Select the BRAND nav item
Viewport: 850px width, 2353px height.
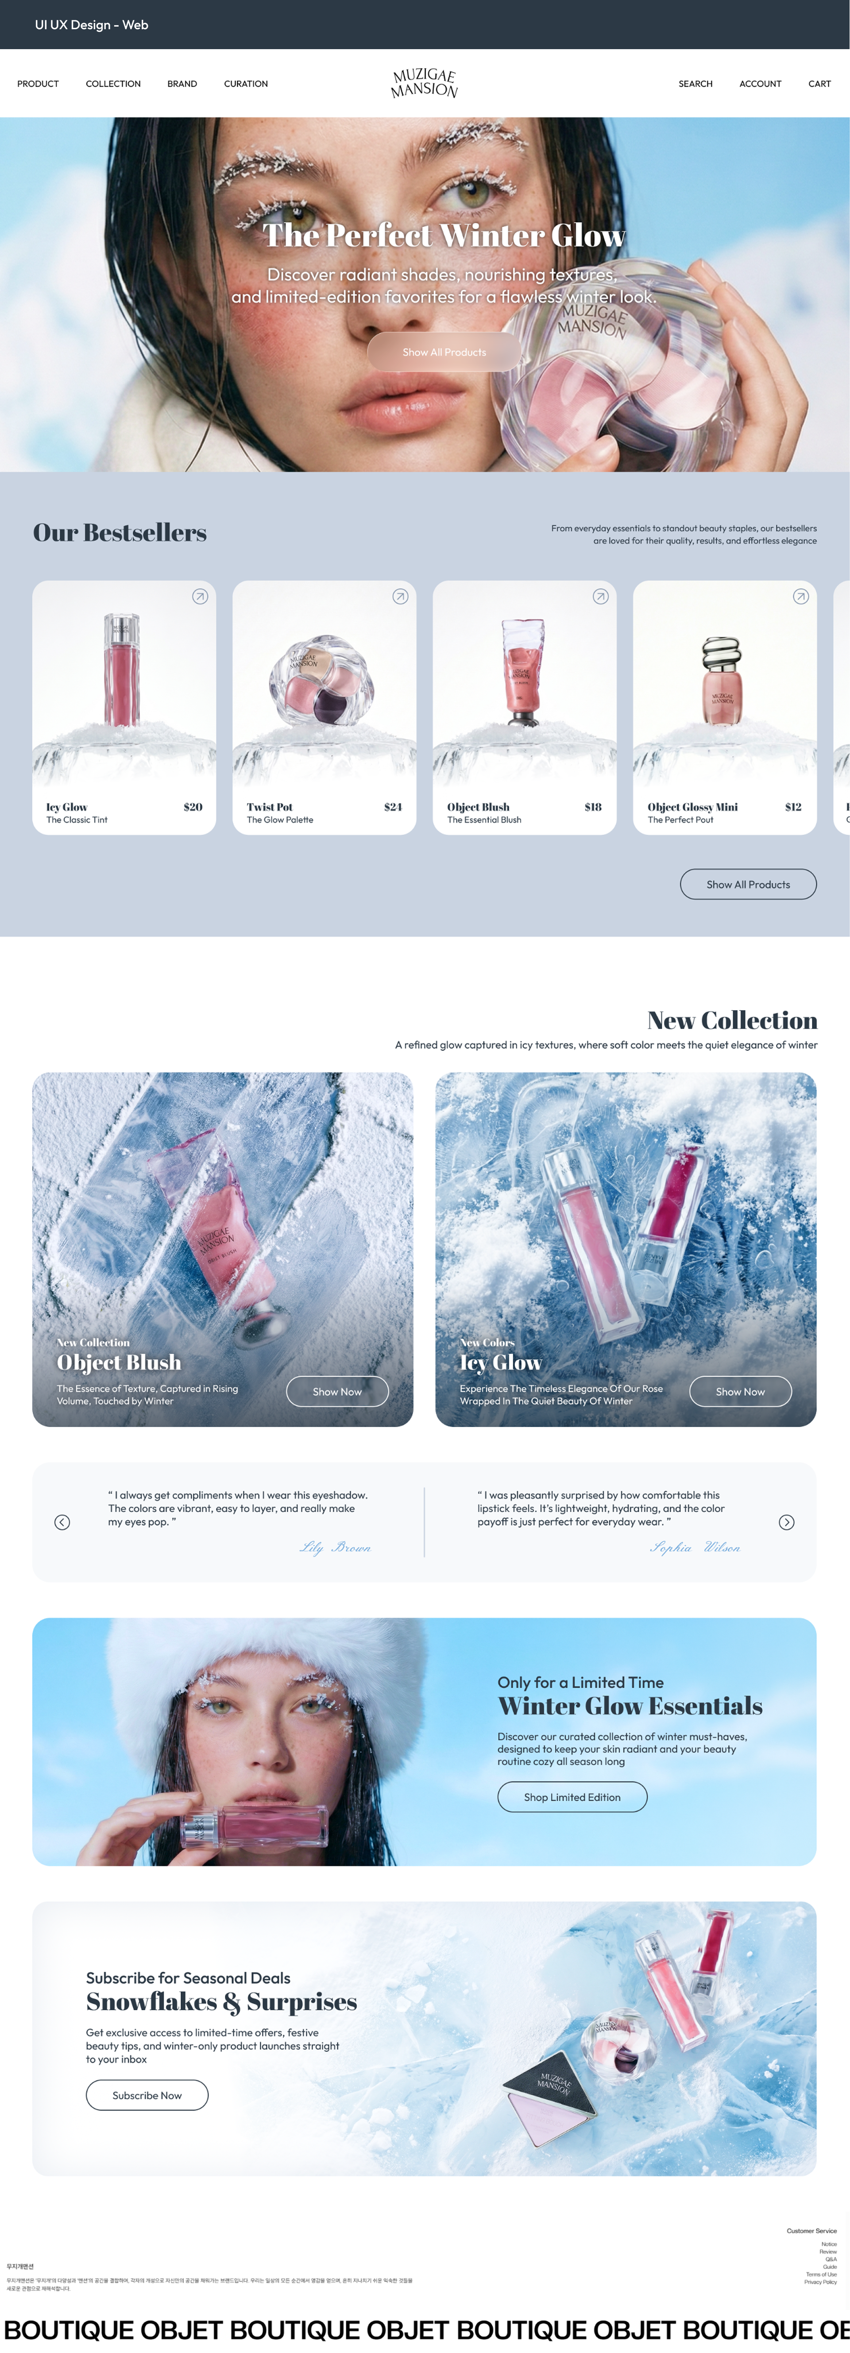(x=182, y=84)
